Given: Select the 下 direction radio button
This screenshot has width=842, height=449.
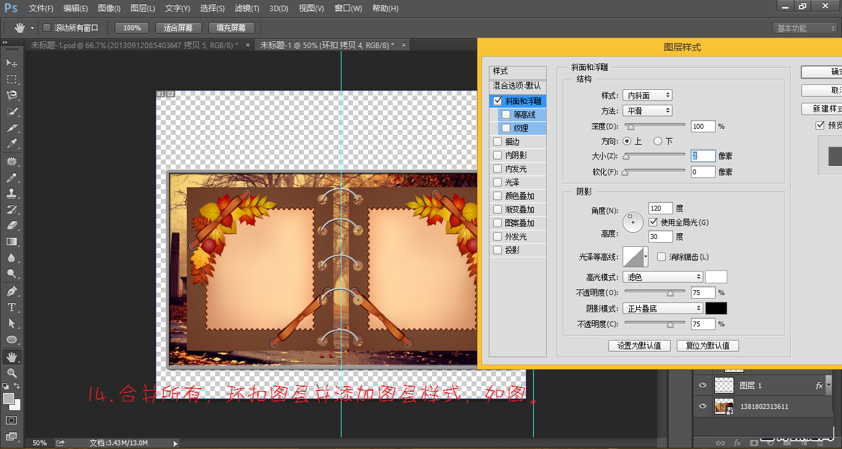Looking at the screenshot, I should (658, 141).
